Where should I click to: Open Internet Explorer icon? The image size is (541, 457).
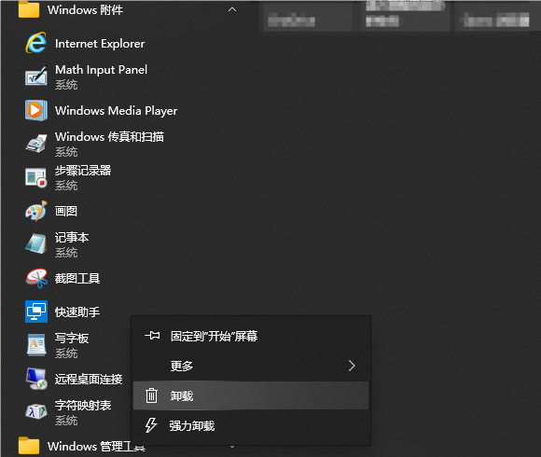[35, 43]
